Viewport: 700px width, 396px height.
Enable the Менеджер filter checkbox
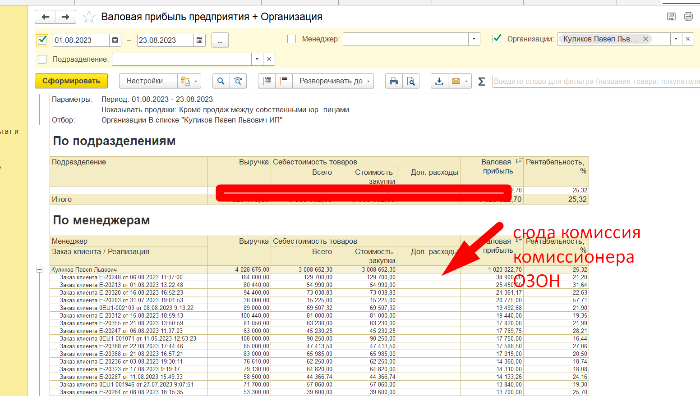(x=292, y=39)
